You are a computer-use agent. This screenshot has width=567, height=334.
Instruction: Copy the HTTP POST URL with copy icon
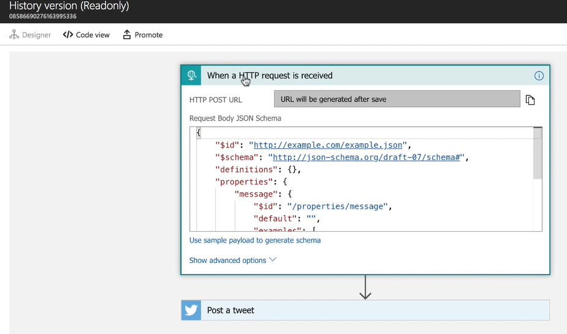(530, 100)
